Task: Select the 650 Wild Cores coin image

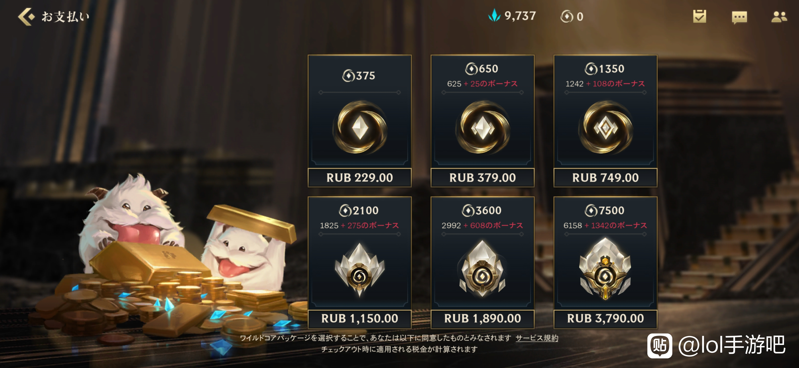Action: (x=482, y=128)
